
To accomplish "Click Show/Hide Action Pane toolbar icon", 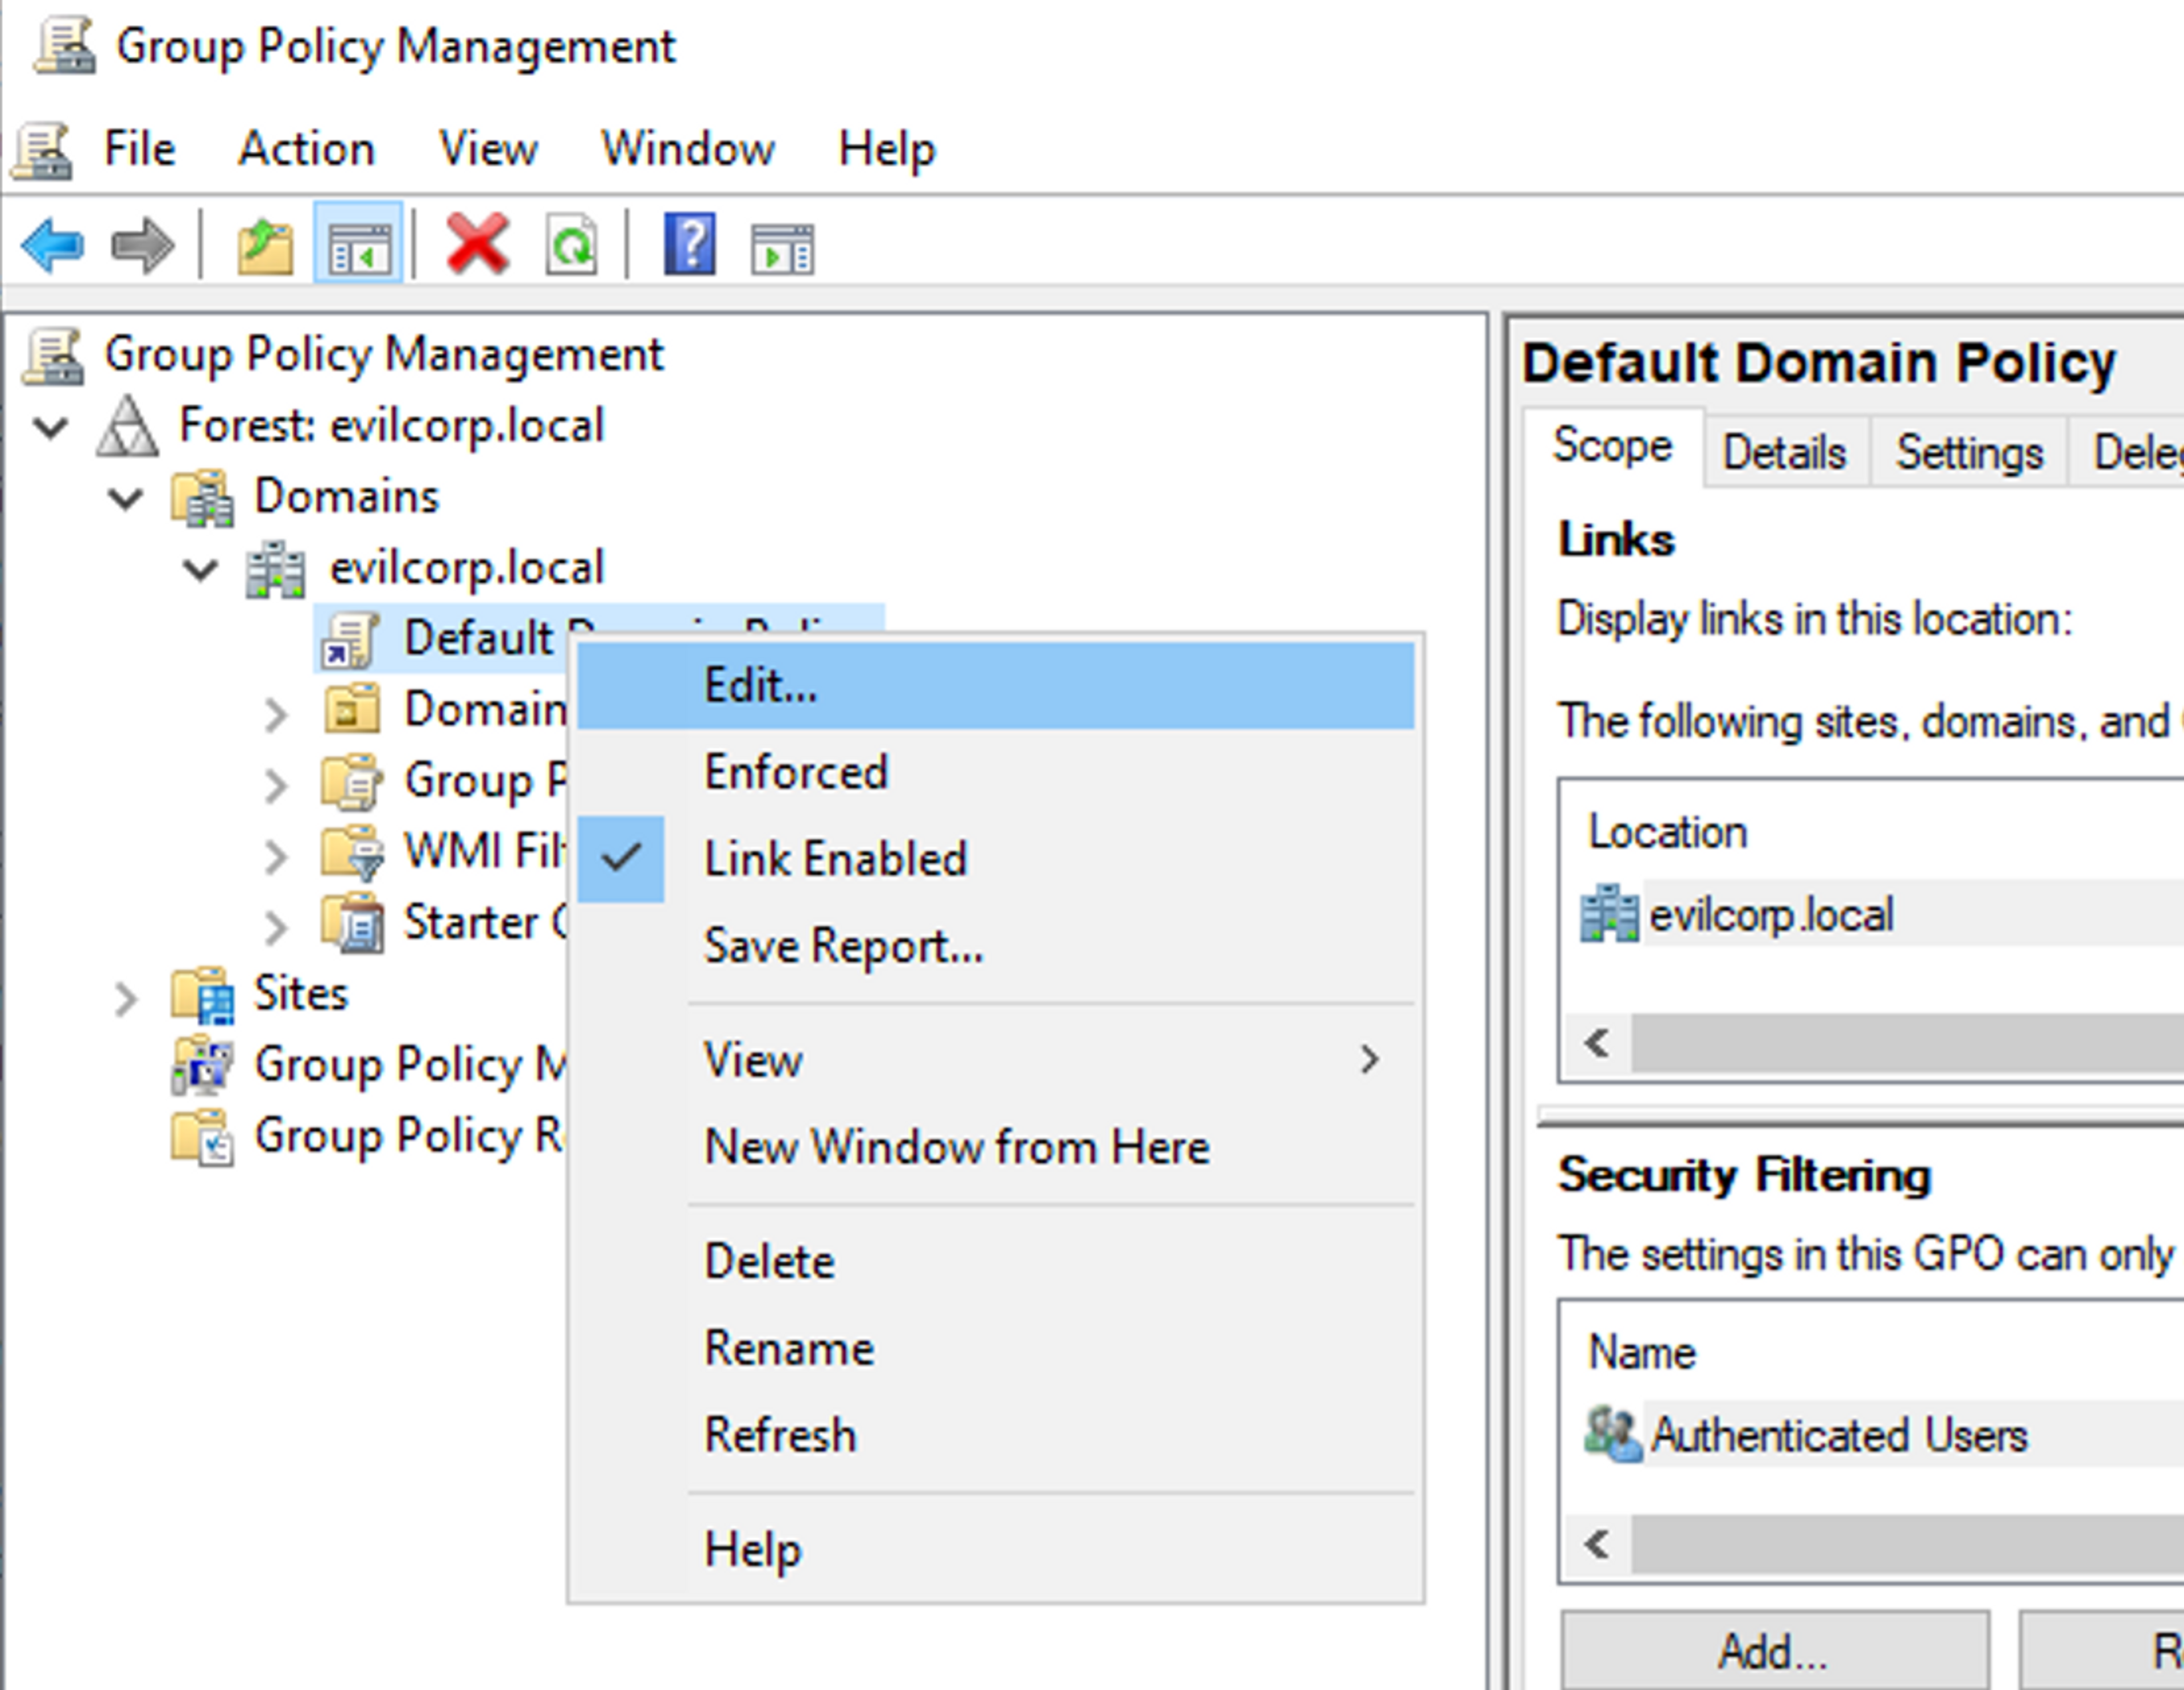I will [782, 249].
